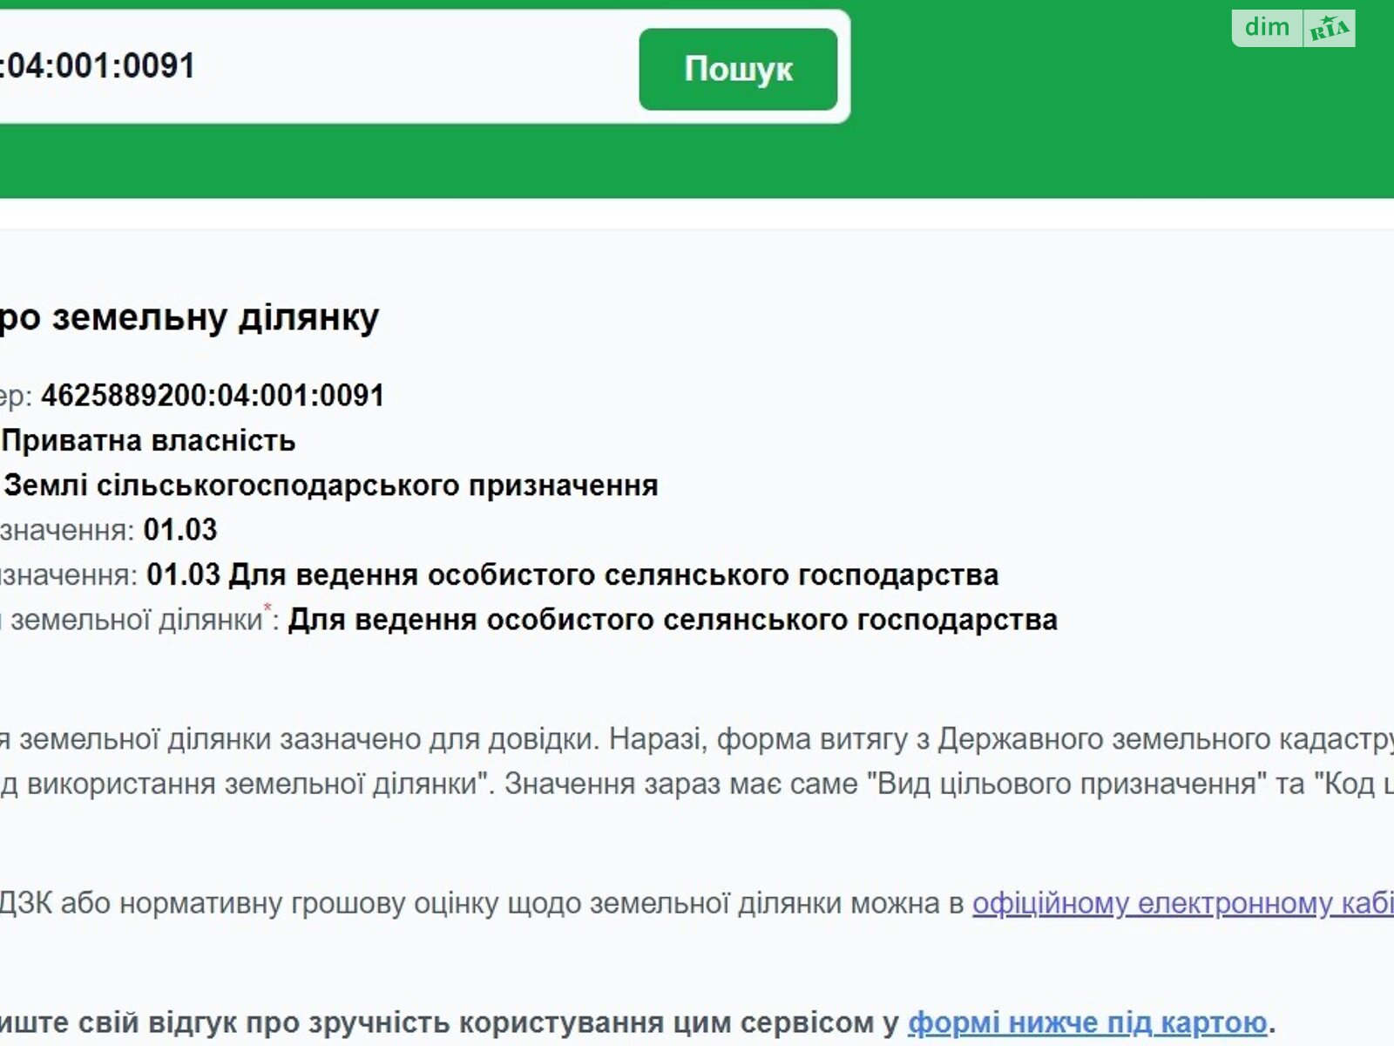This screenshot has height=1046, width=1394.
Task: Click the standalone 01.03 purpose code value
Action: (x=180, y=530)
